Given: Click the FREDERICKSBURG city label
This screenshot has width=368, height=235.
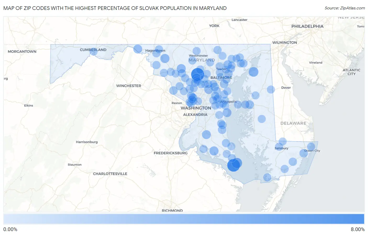Looking at the screenshot, I should (x=171, y=153).
